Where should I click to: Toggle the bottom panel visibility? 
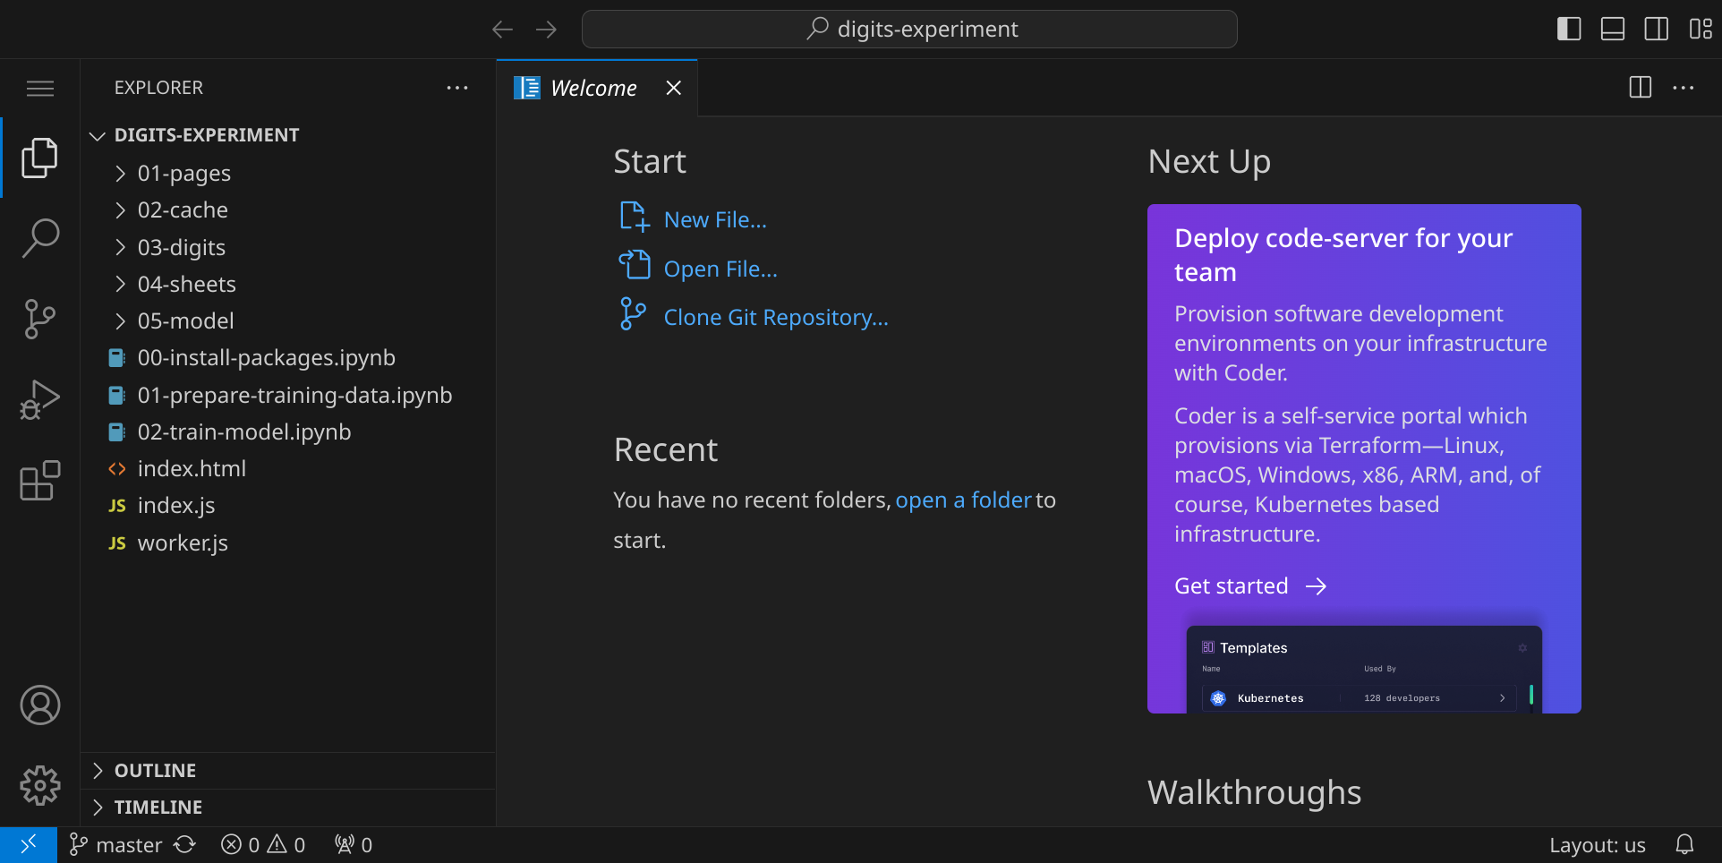[x=1613, y=29]
